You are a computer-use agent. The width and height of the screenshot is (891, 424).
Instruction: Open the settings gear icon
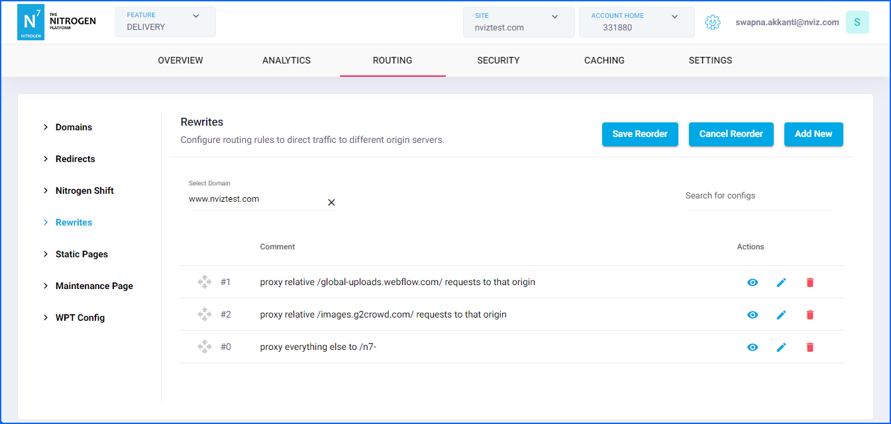point(712,22)
